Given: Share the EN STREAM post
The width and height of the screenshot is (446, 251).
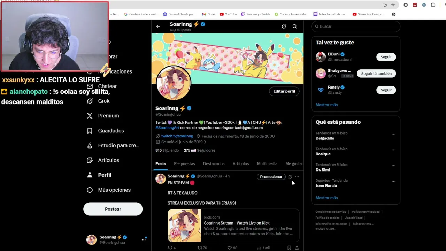Looking at the screenshot, I should [297, 248].
